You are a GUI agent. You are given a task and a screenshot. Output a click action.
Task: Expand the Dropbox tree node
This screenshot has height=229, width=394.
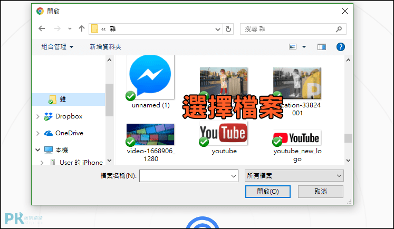[x=37, y=116]
